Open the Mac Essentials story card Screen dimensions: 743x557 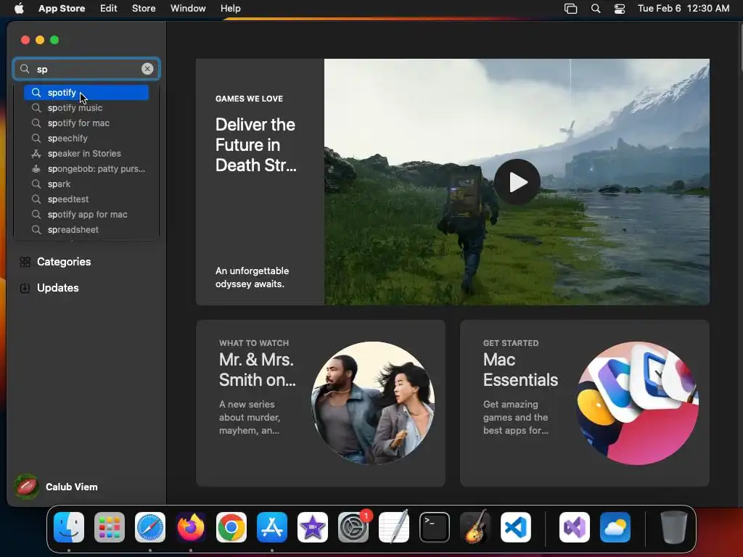pos(584,403)
